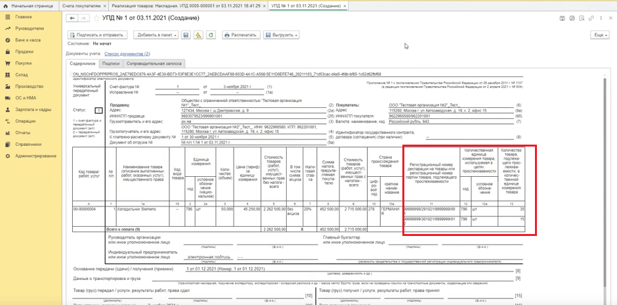Close the УПД № 1 document tab
The width and height of the screenshot is (617, 305).
346,5
